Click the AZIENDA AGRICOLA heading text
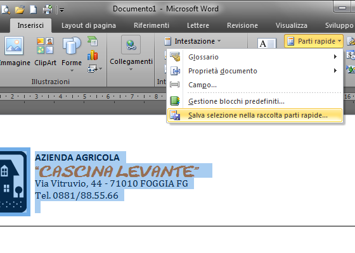 tap(77, 157)
